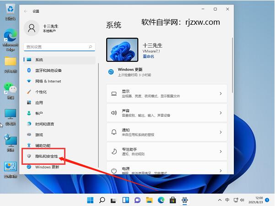This screenshot has width=275, height=206.
Task: Open 游戏 settings
Action: coord(59,135)
